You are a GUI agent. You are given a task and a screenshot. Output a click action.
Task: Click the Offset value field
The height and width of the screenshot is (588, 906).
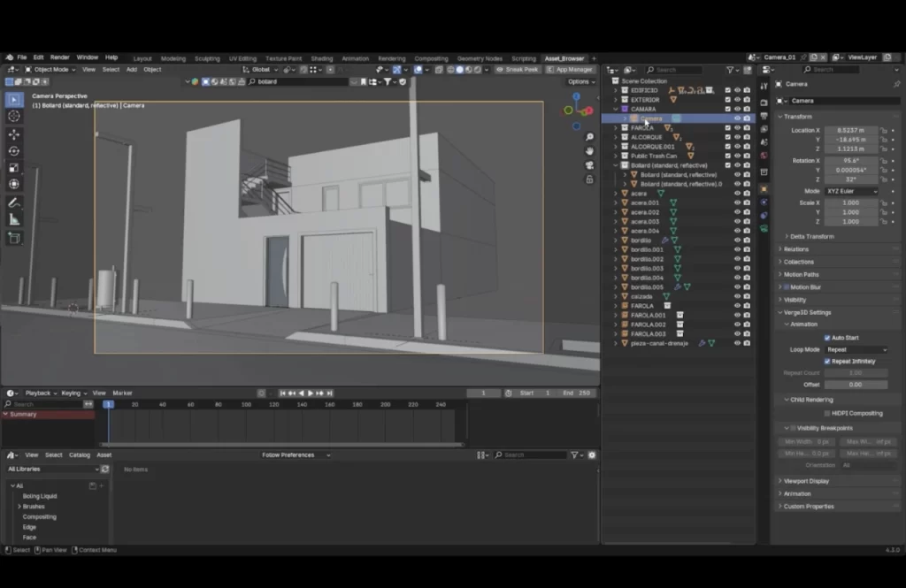pos(854,384)
